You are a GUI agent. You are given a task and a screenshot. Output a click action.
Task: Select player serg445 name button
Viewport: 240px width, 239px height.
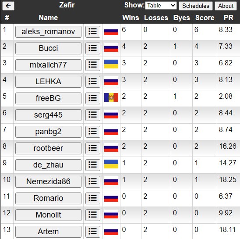(x=48, y=115)
